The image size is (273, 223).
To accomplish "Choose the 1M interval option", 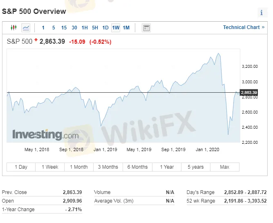I will pos(126,28).
